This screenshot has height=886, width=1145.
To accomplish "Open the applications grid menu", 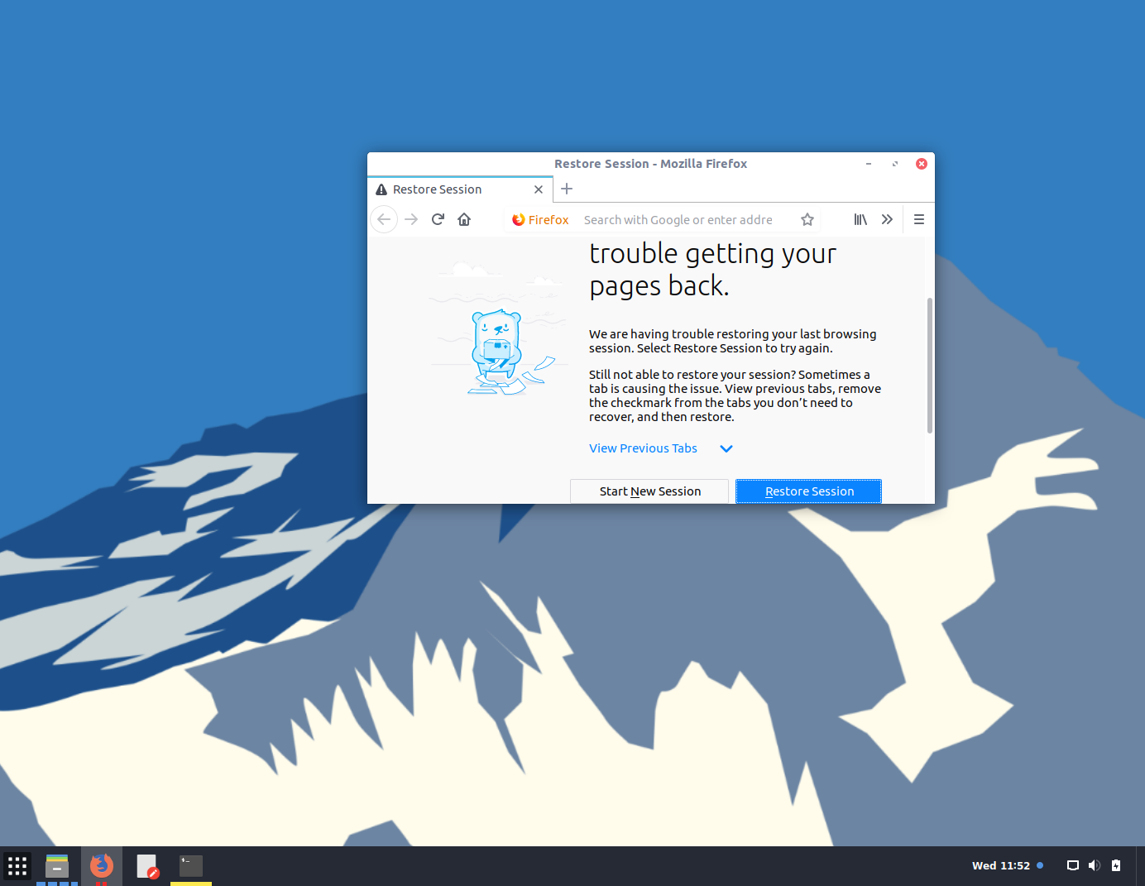I will 17,865.
